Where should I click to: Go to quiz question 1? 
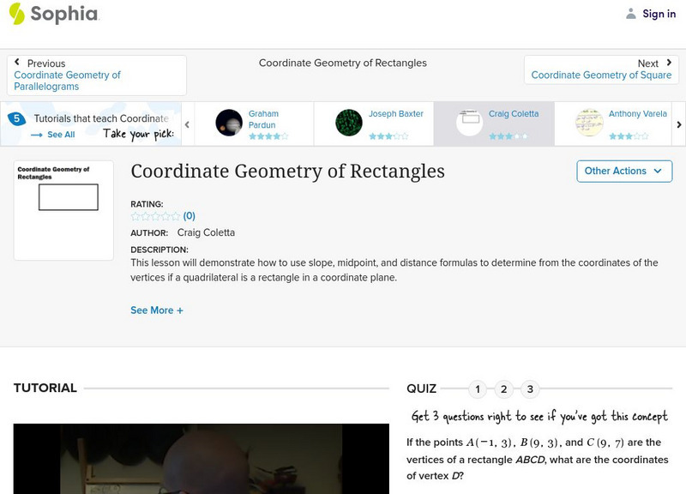(x=478, y=389)
